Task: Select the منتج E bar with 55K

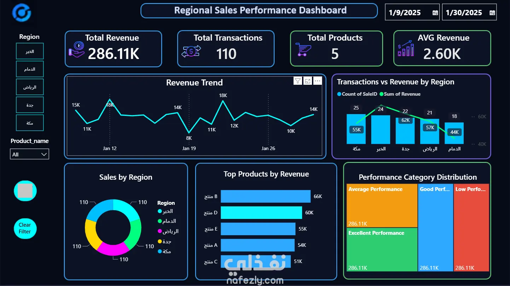Action: (x=258, y=229)
